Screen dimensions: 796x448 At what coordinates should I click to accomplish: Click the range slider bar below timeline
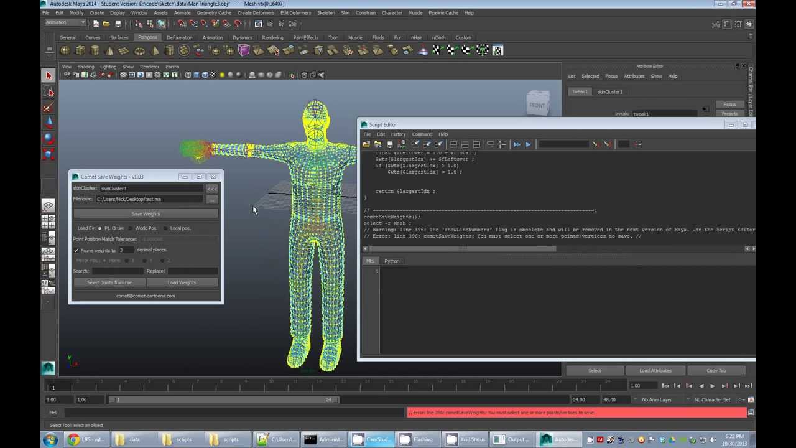(x=225, y=400)
